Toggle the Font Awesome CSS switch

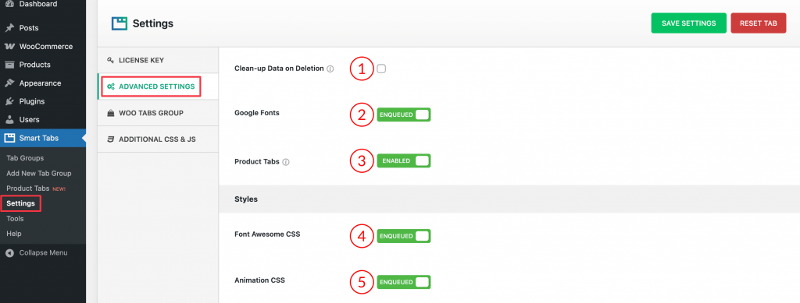tap(404, 236)
